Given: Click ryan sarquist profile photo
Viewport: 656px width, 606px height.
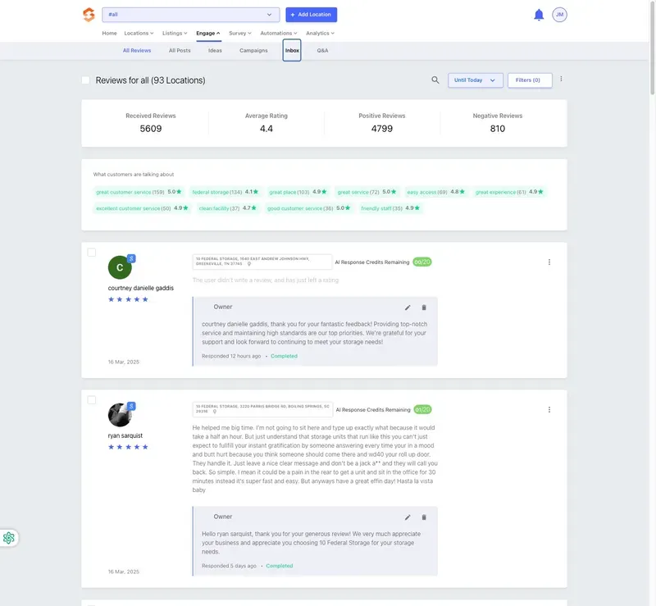Looking at the screenshot, I should pyautogui.click(x=120, y=415).
